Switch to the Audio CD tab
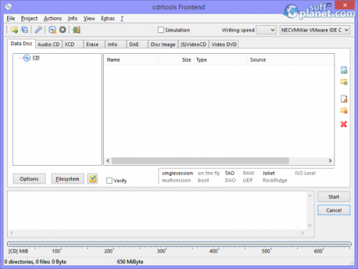This screenshot has width=358, height=269. click(49, 44)
